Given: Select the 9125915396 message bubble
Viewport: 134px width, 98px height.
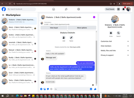Looking at the screenshot, I should click(x=50, y=82).
